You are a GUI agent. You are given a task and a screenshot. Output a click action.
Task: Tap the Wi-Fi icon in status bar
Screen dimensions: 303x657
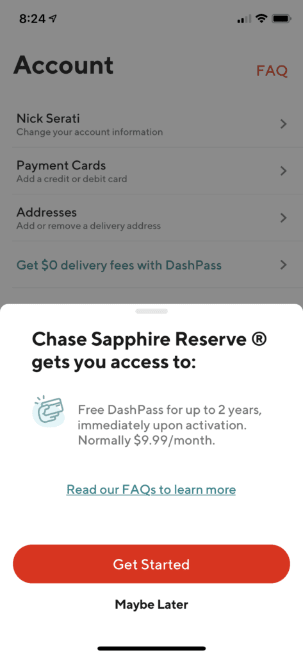click(x=261, y=19)
